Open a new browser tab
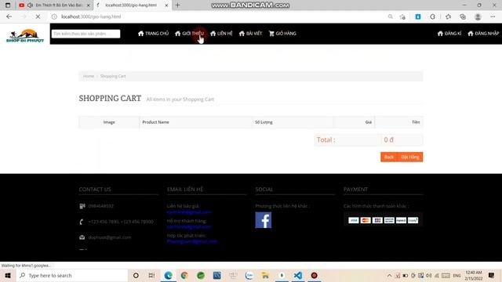Image resolution: width=502 pixels, height=282 pixels. pos(178,5)
